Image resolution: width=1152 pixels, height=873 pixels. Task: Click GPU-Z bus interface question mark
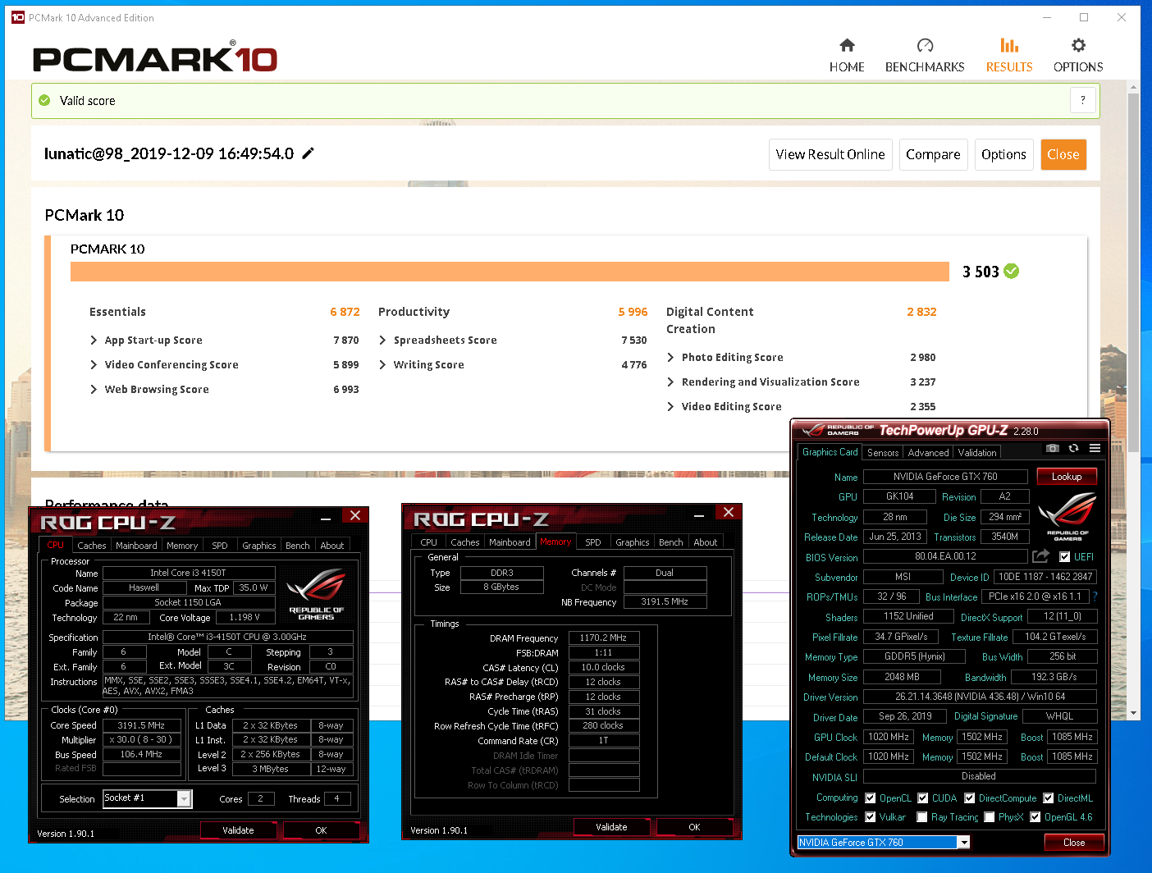1095,596
